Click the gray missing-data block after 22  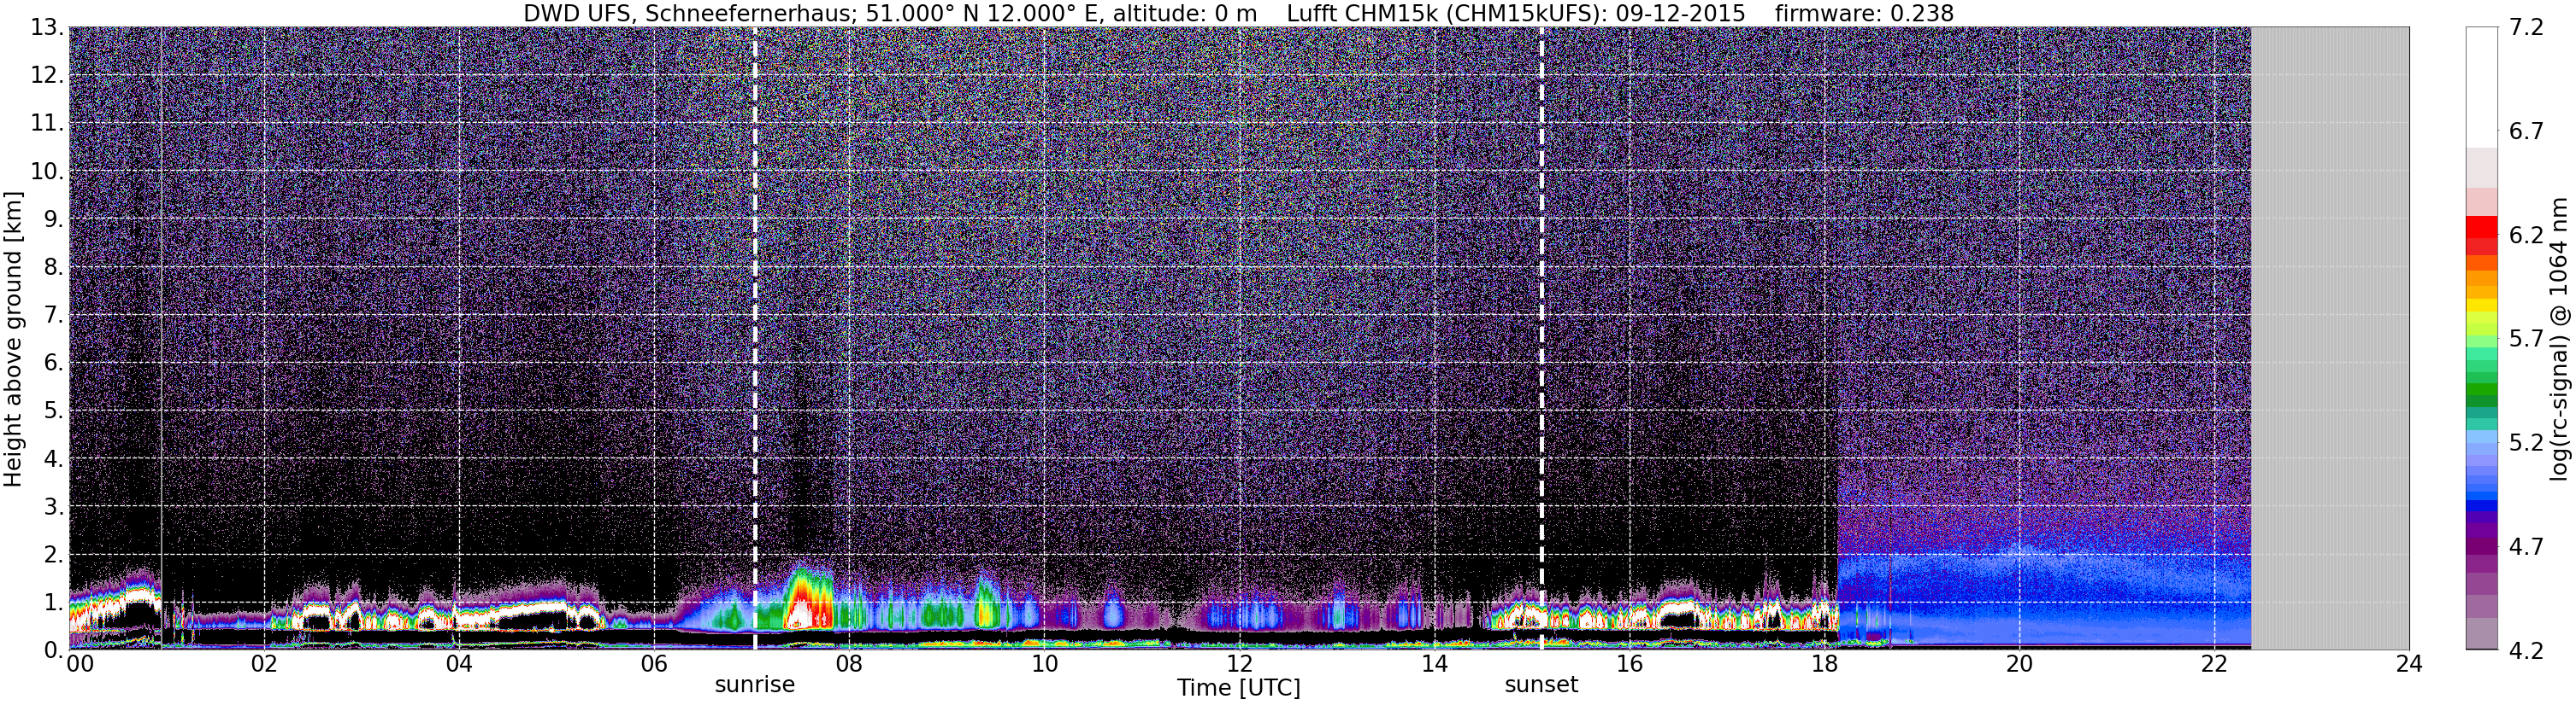pos(2329,337)
